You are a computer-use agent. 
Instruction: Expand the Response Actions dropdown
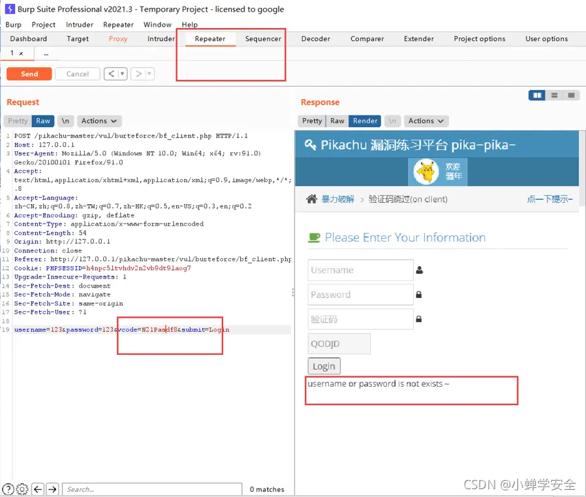[425, 121]
